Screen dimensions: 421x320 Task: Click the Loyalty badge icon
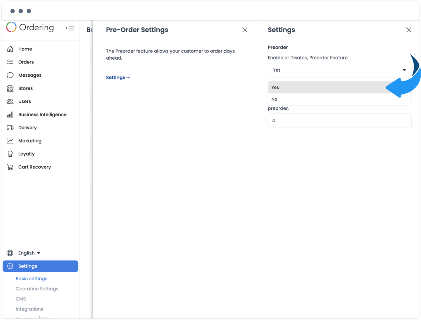(x=10, y=154)
